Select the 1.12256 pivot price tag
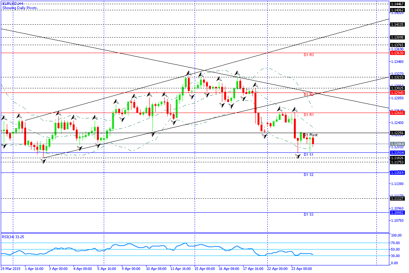The width and height of the screenshot is (409, 273). [x=397, y=133]
